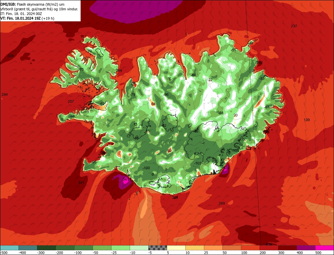334x255 pixels.
Task: Select the -200 to -100 green legend swatch
Action: [65, 248]
